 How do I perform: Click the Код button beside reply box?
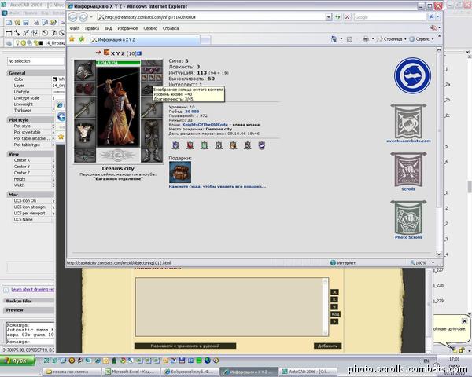pyautogui.click(x=335, y=314)
